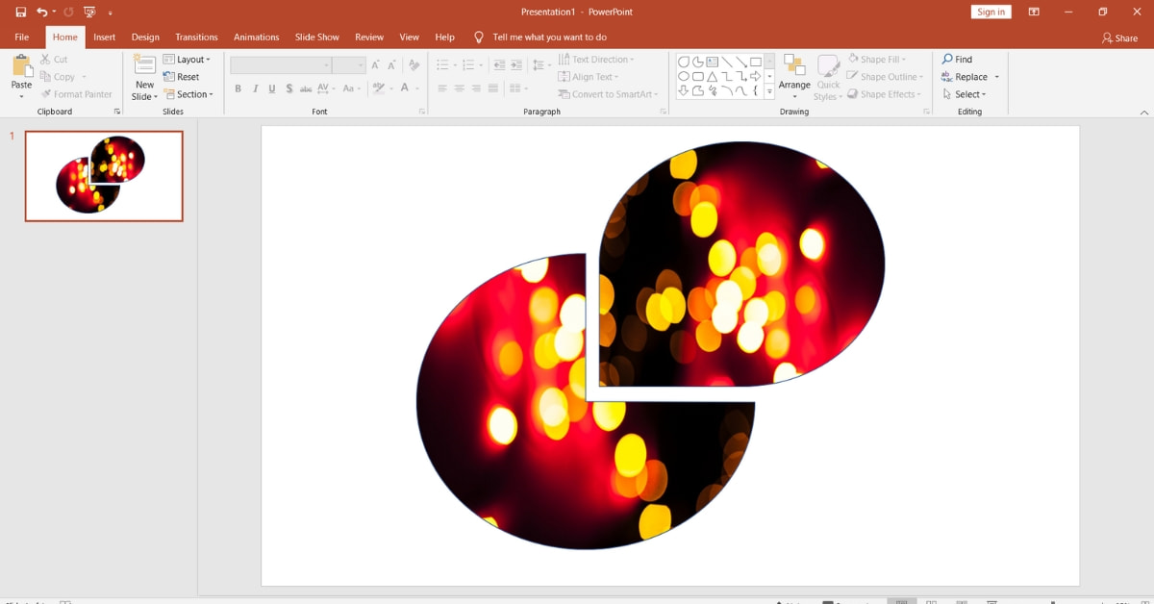Open the Select dropdown in Editing

click(963, 94)
